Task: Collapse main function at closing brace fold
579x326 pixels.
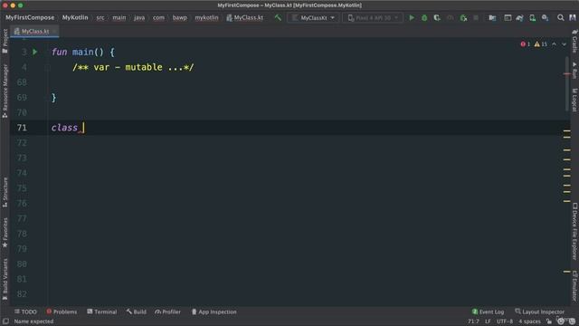Action: pyautogui.click(x=48, y=98)
